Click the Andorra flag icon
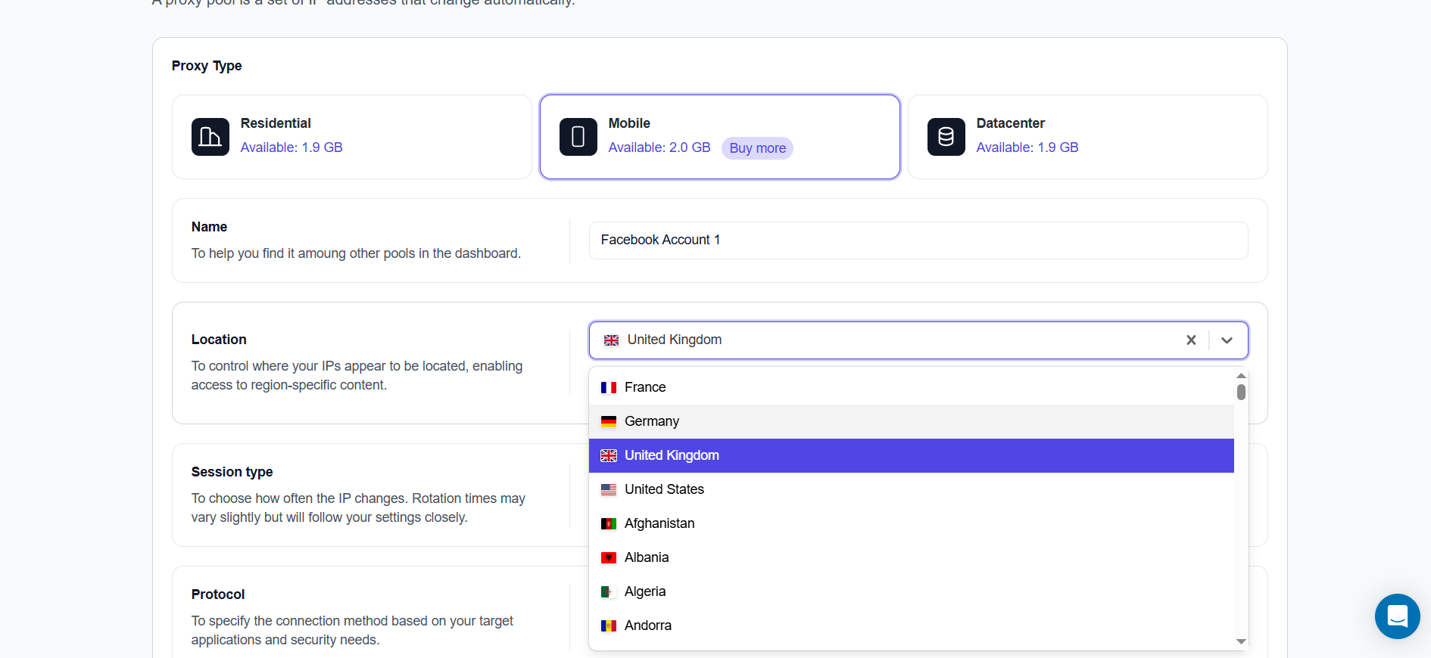This screenshot has width=1431, height=658. [x=609, y=626]
